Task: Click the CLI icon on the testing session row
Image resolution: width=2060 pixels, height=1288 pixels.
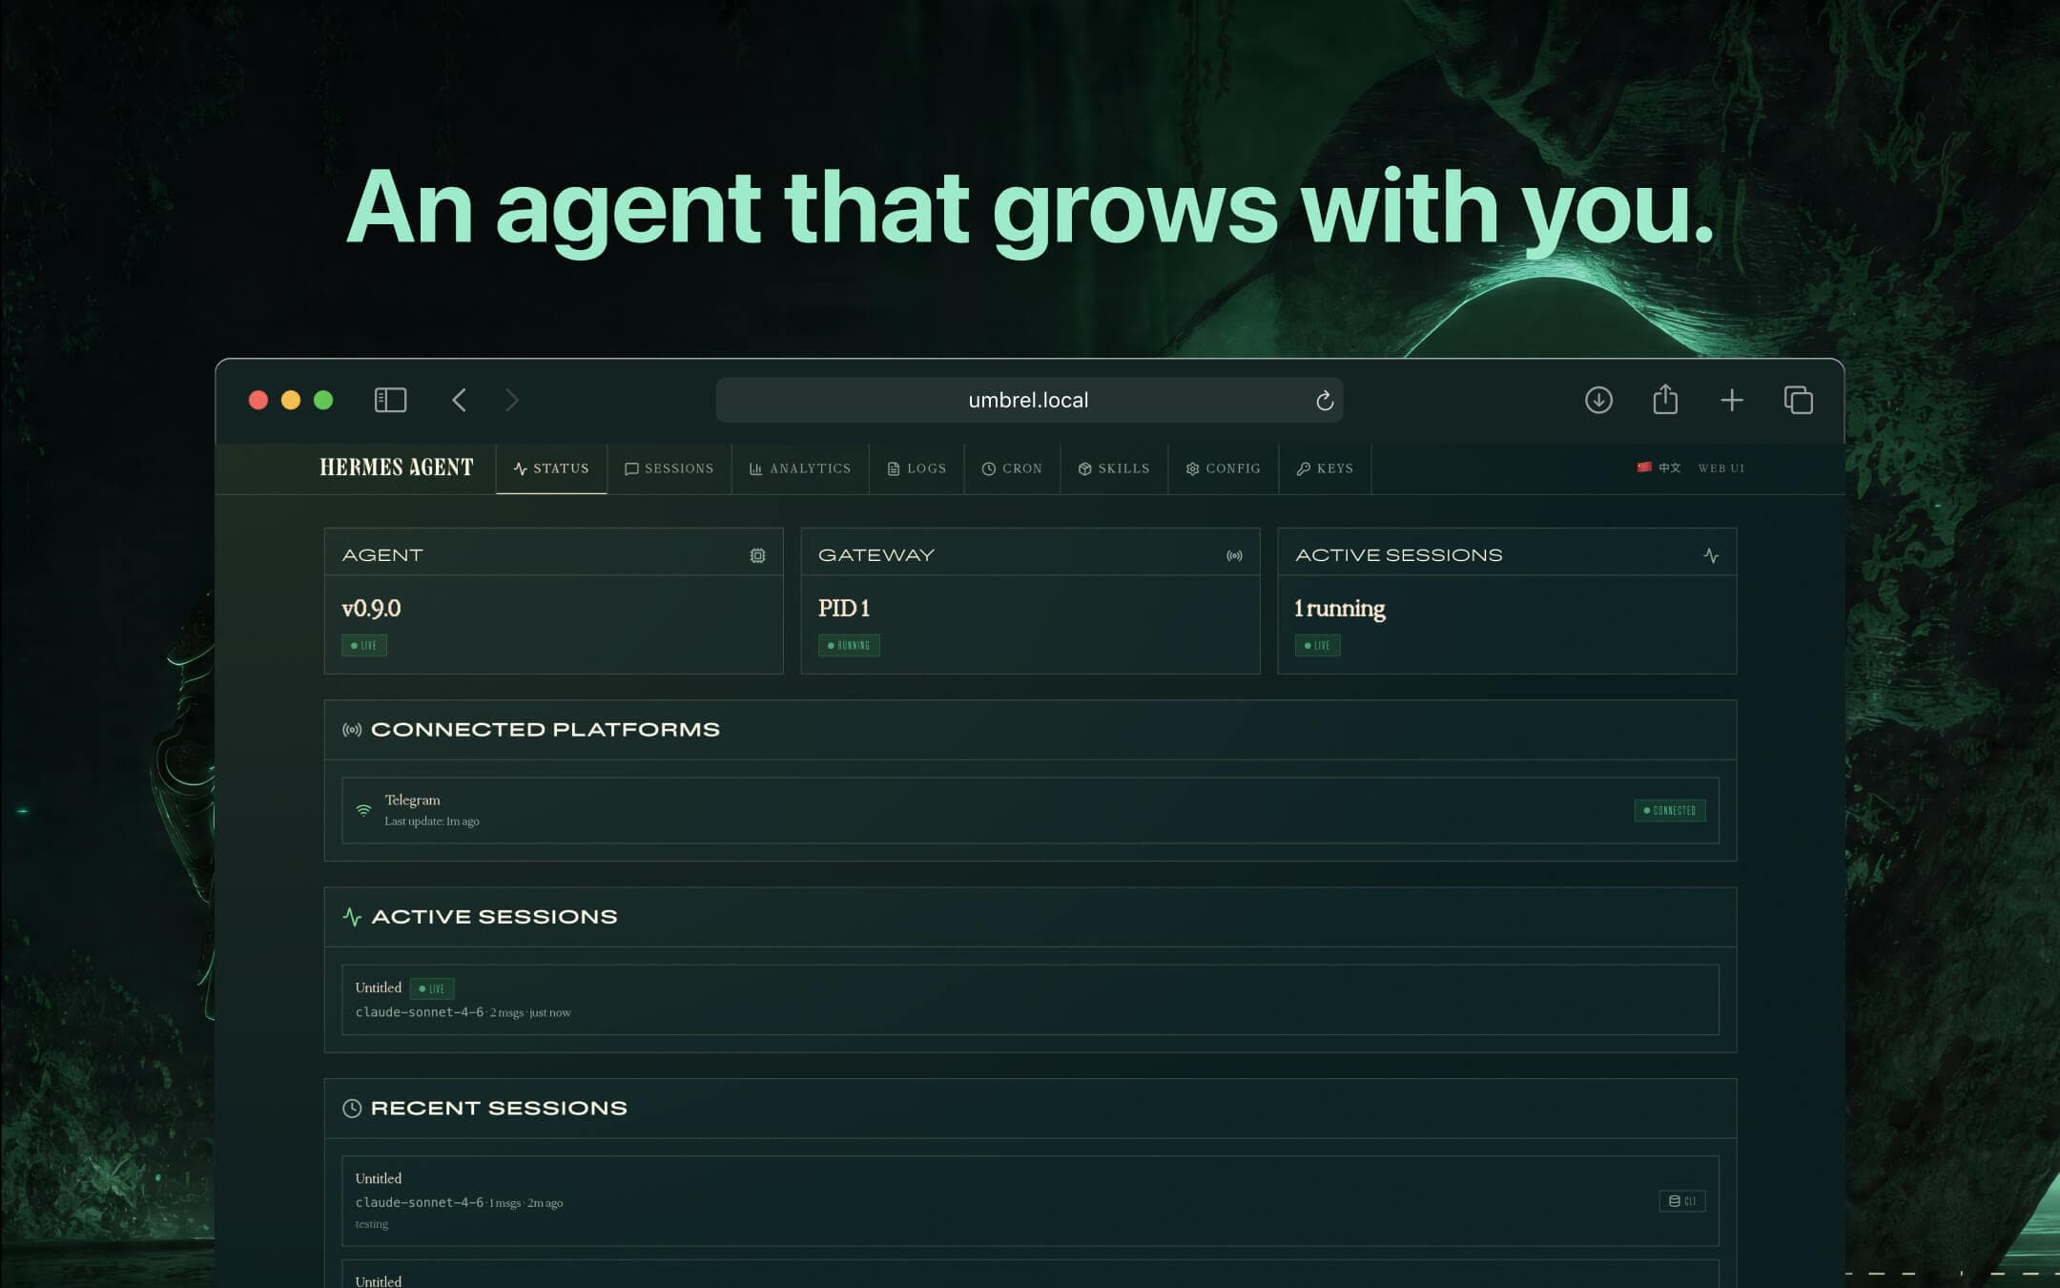Action: pos(1681,1201)
